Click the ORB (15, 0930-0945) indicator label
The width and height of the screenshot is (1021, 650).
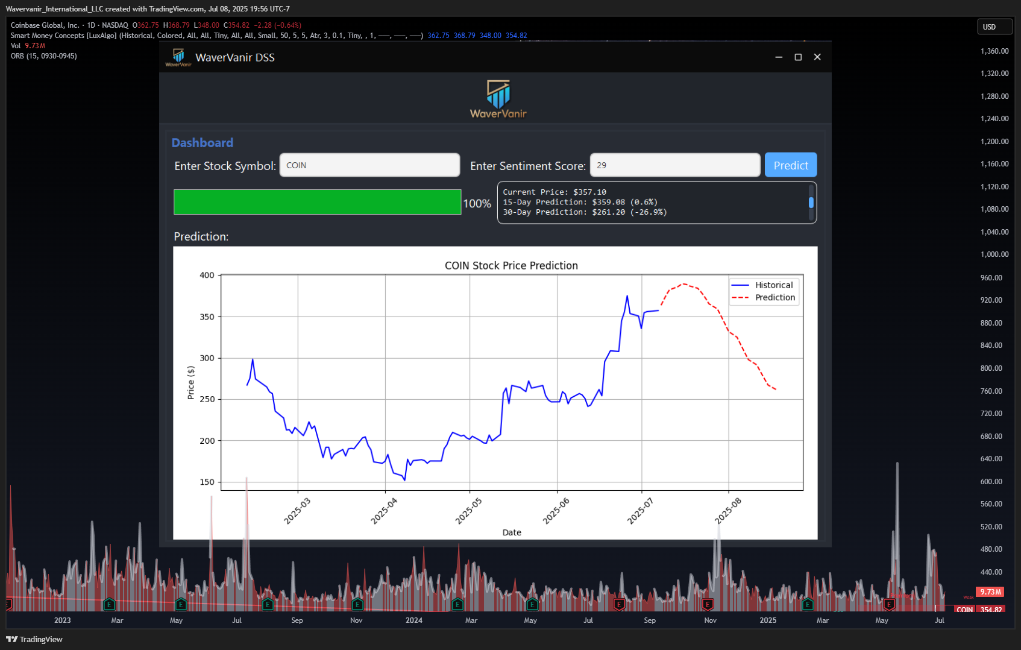pos(43,56)
